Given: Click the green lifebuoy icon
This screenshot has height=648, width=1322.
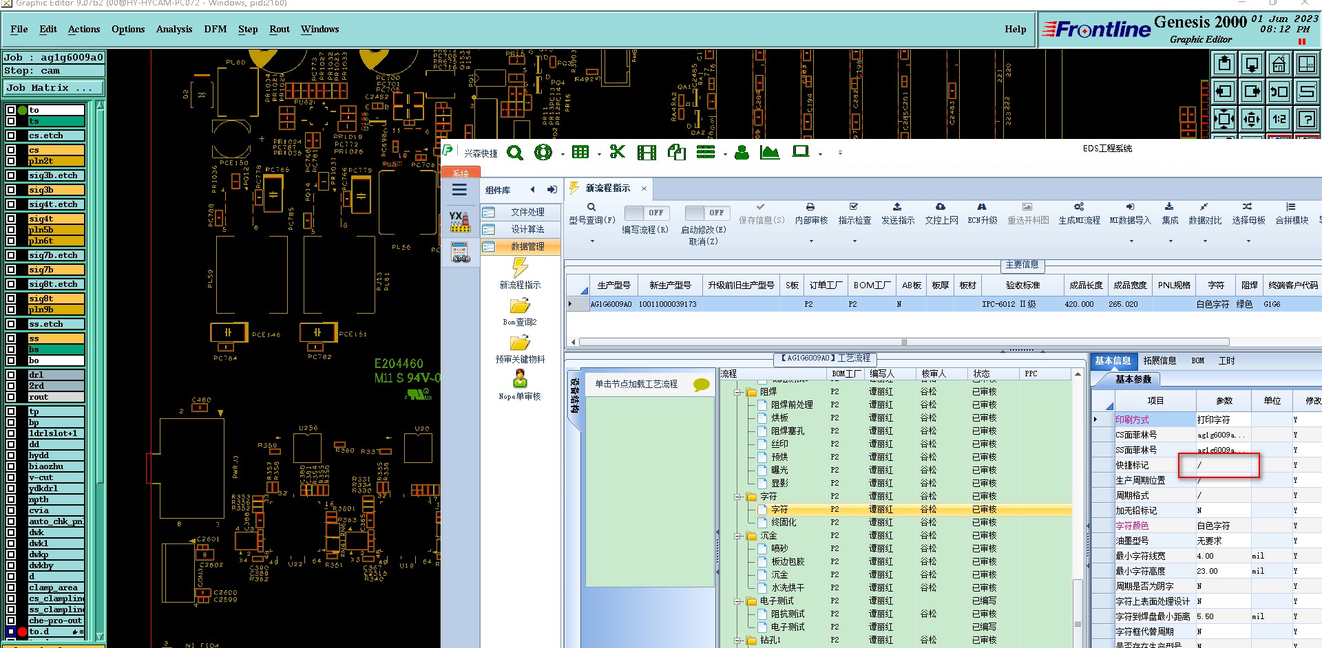Looking at the screenshot, I should 543,153.
